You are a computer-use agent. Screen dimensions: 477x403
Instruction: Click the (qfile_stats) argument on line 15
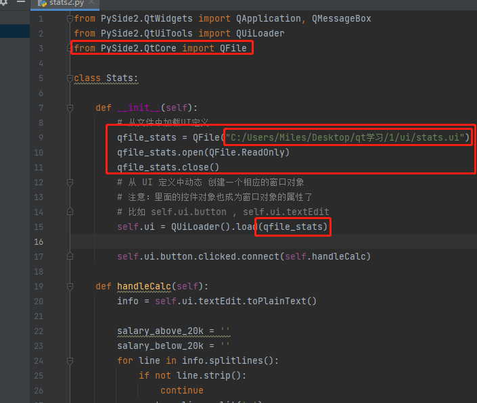(293, 227)
